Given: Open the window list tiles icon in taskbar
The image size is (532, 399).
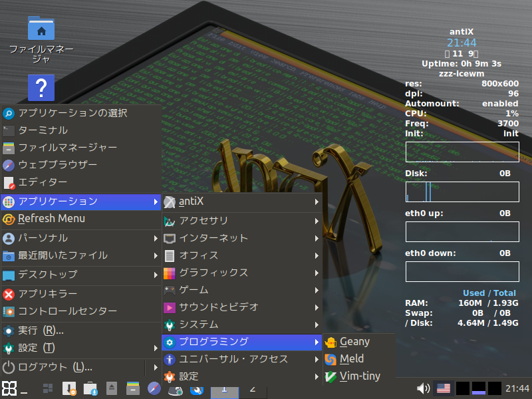Looking at the screenshot, I should click(48, 389).
